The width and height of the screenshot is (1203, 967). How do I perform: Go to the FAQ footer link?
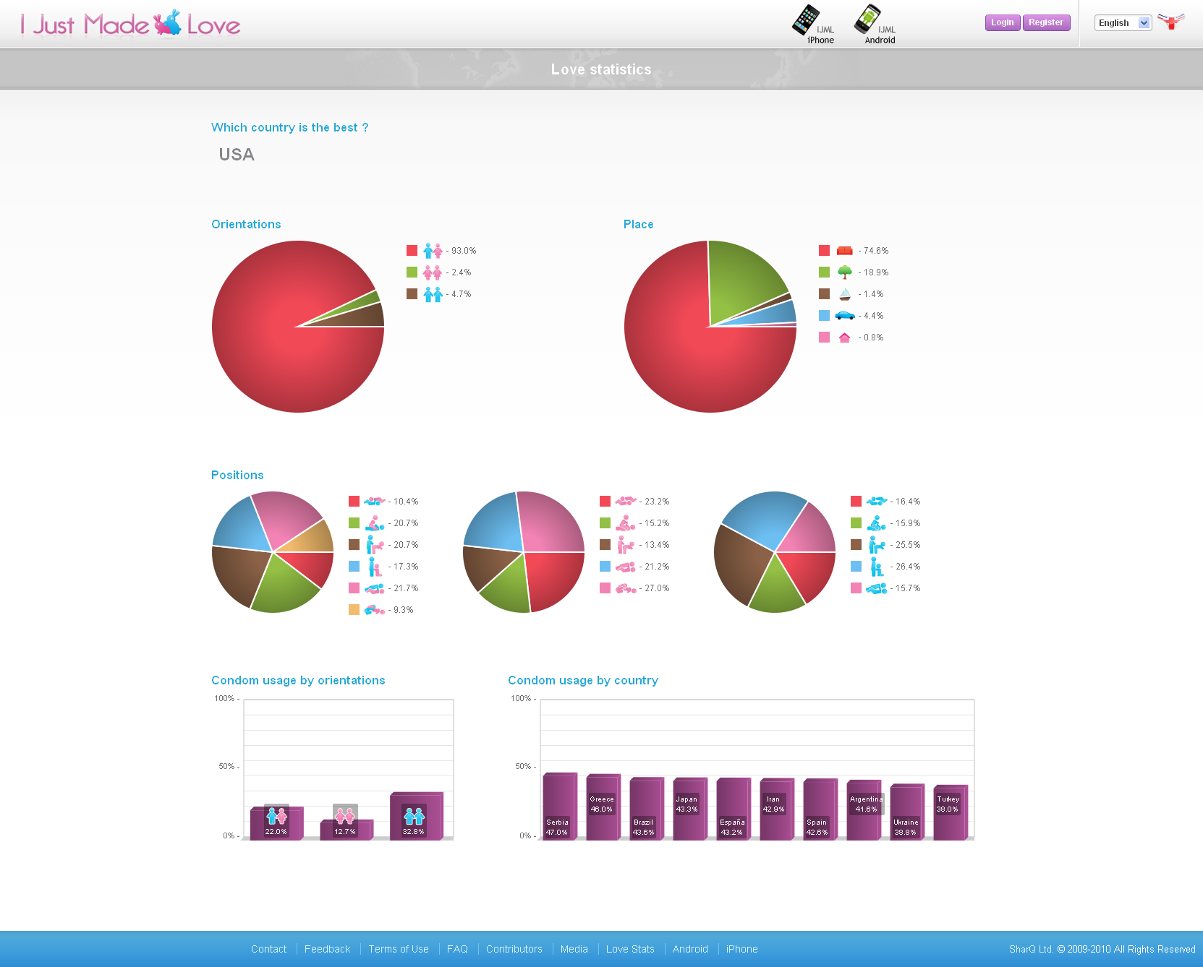(457, 949)
